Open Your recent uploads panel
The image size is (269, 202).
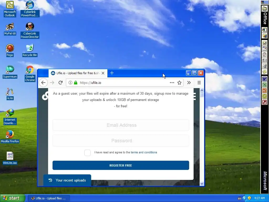pos(67,180)
